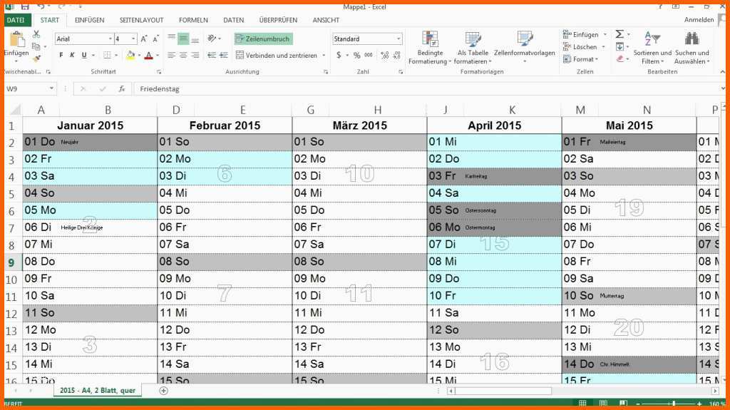Open Bedingte Formatierung
Viewport: 730px width, 410px height.
pos(430,48)
